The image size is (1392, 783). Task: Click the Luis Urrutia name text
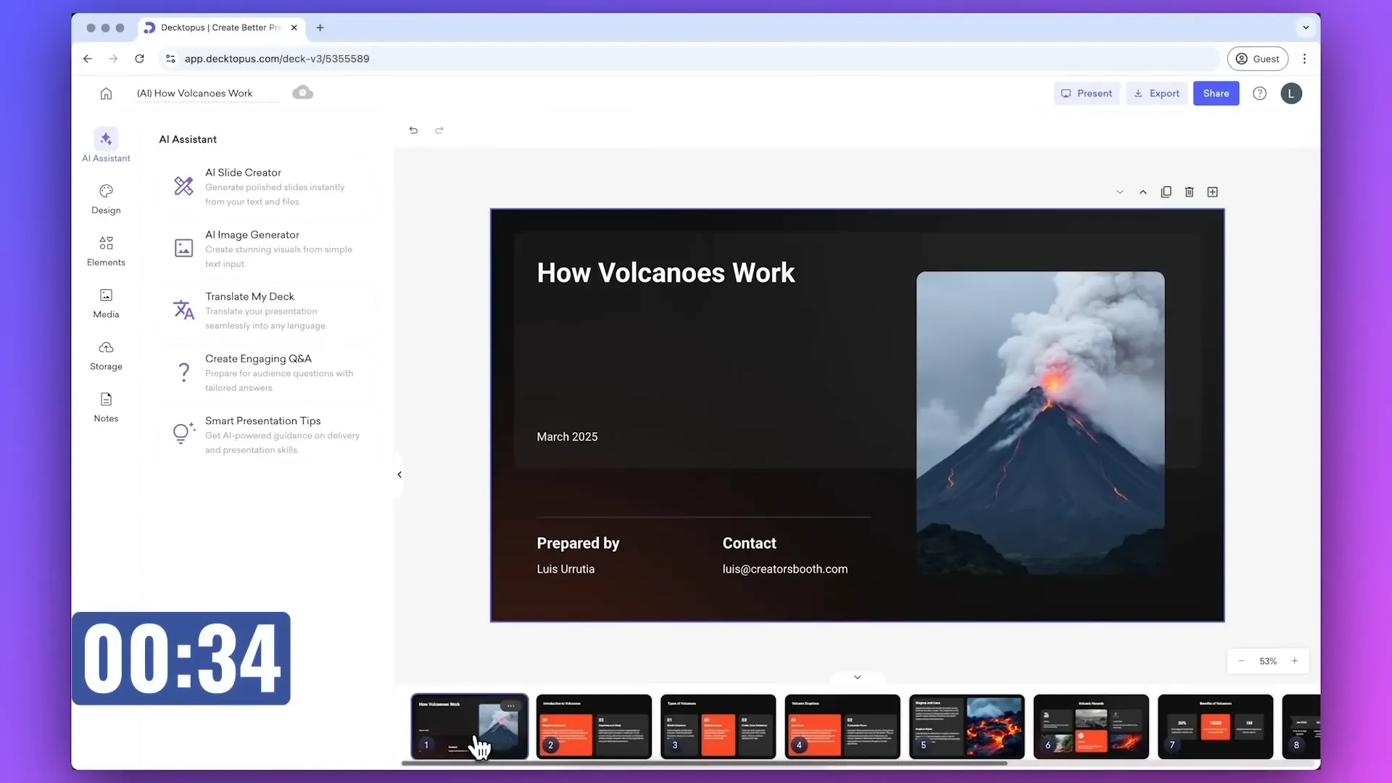(x=565, y=569)
